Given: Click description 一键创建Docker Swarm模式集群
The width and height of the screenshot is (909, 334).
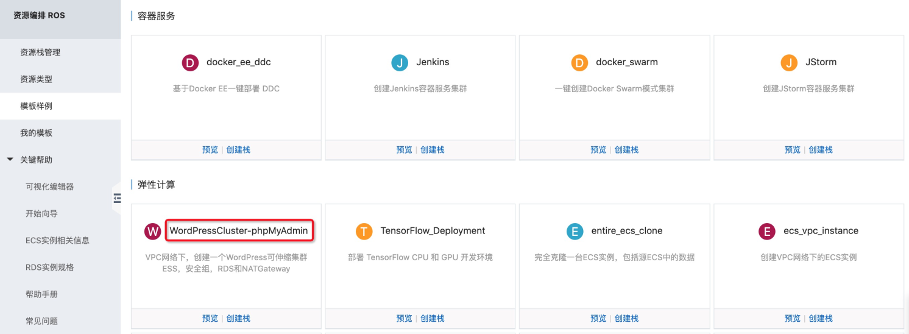Looking at the screenshot, I should pos(614,88).
